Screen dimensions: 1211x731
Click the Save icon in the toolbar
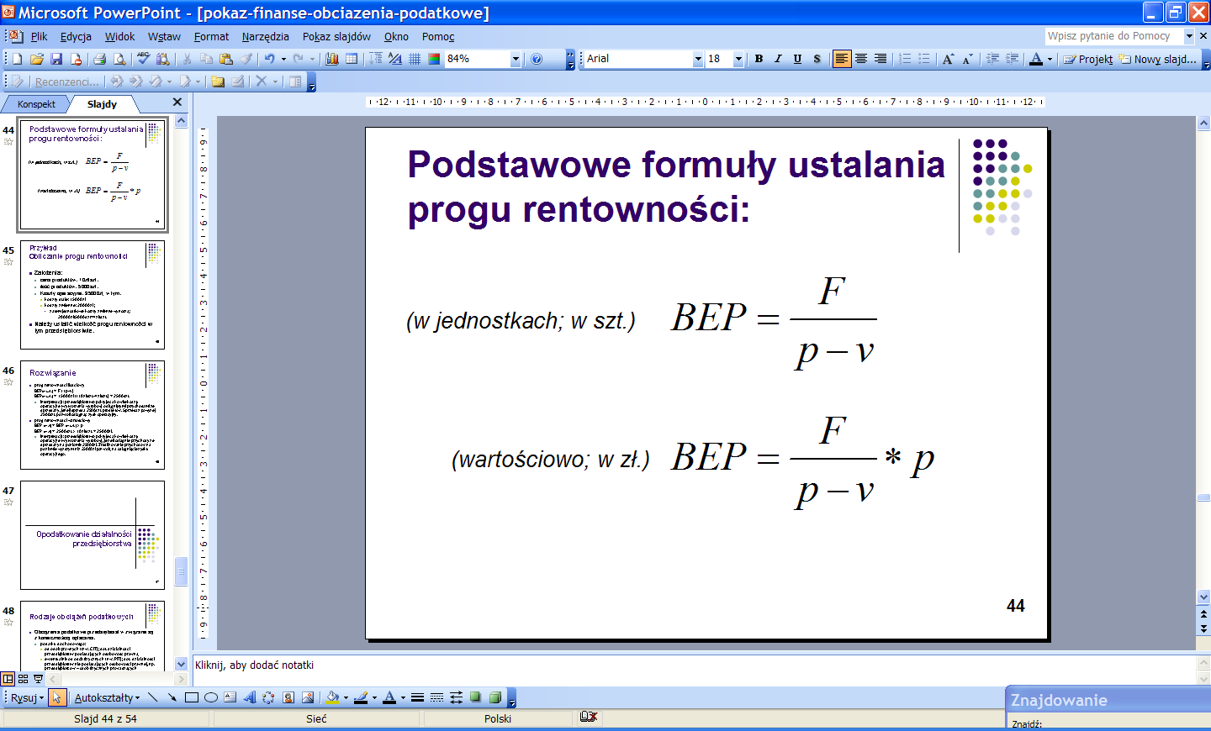click(x=56, y=59)
